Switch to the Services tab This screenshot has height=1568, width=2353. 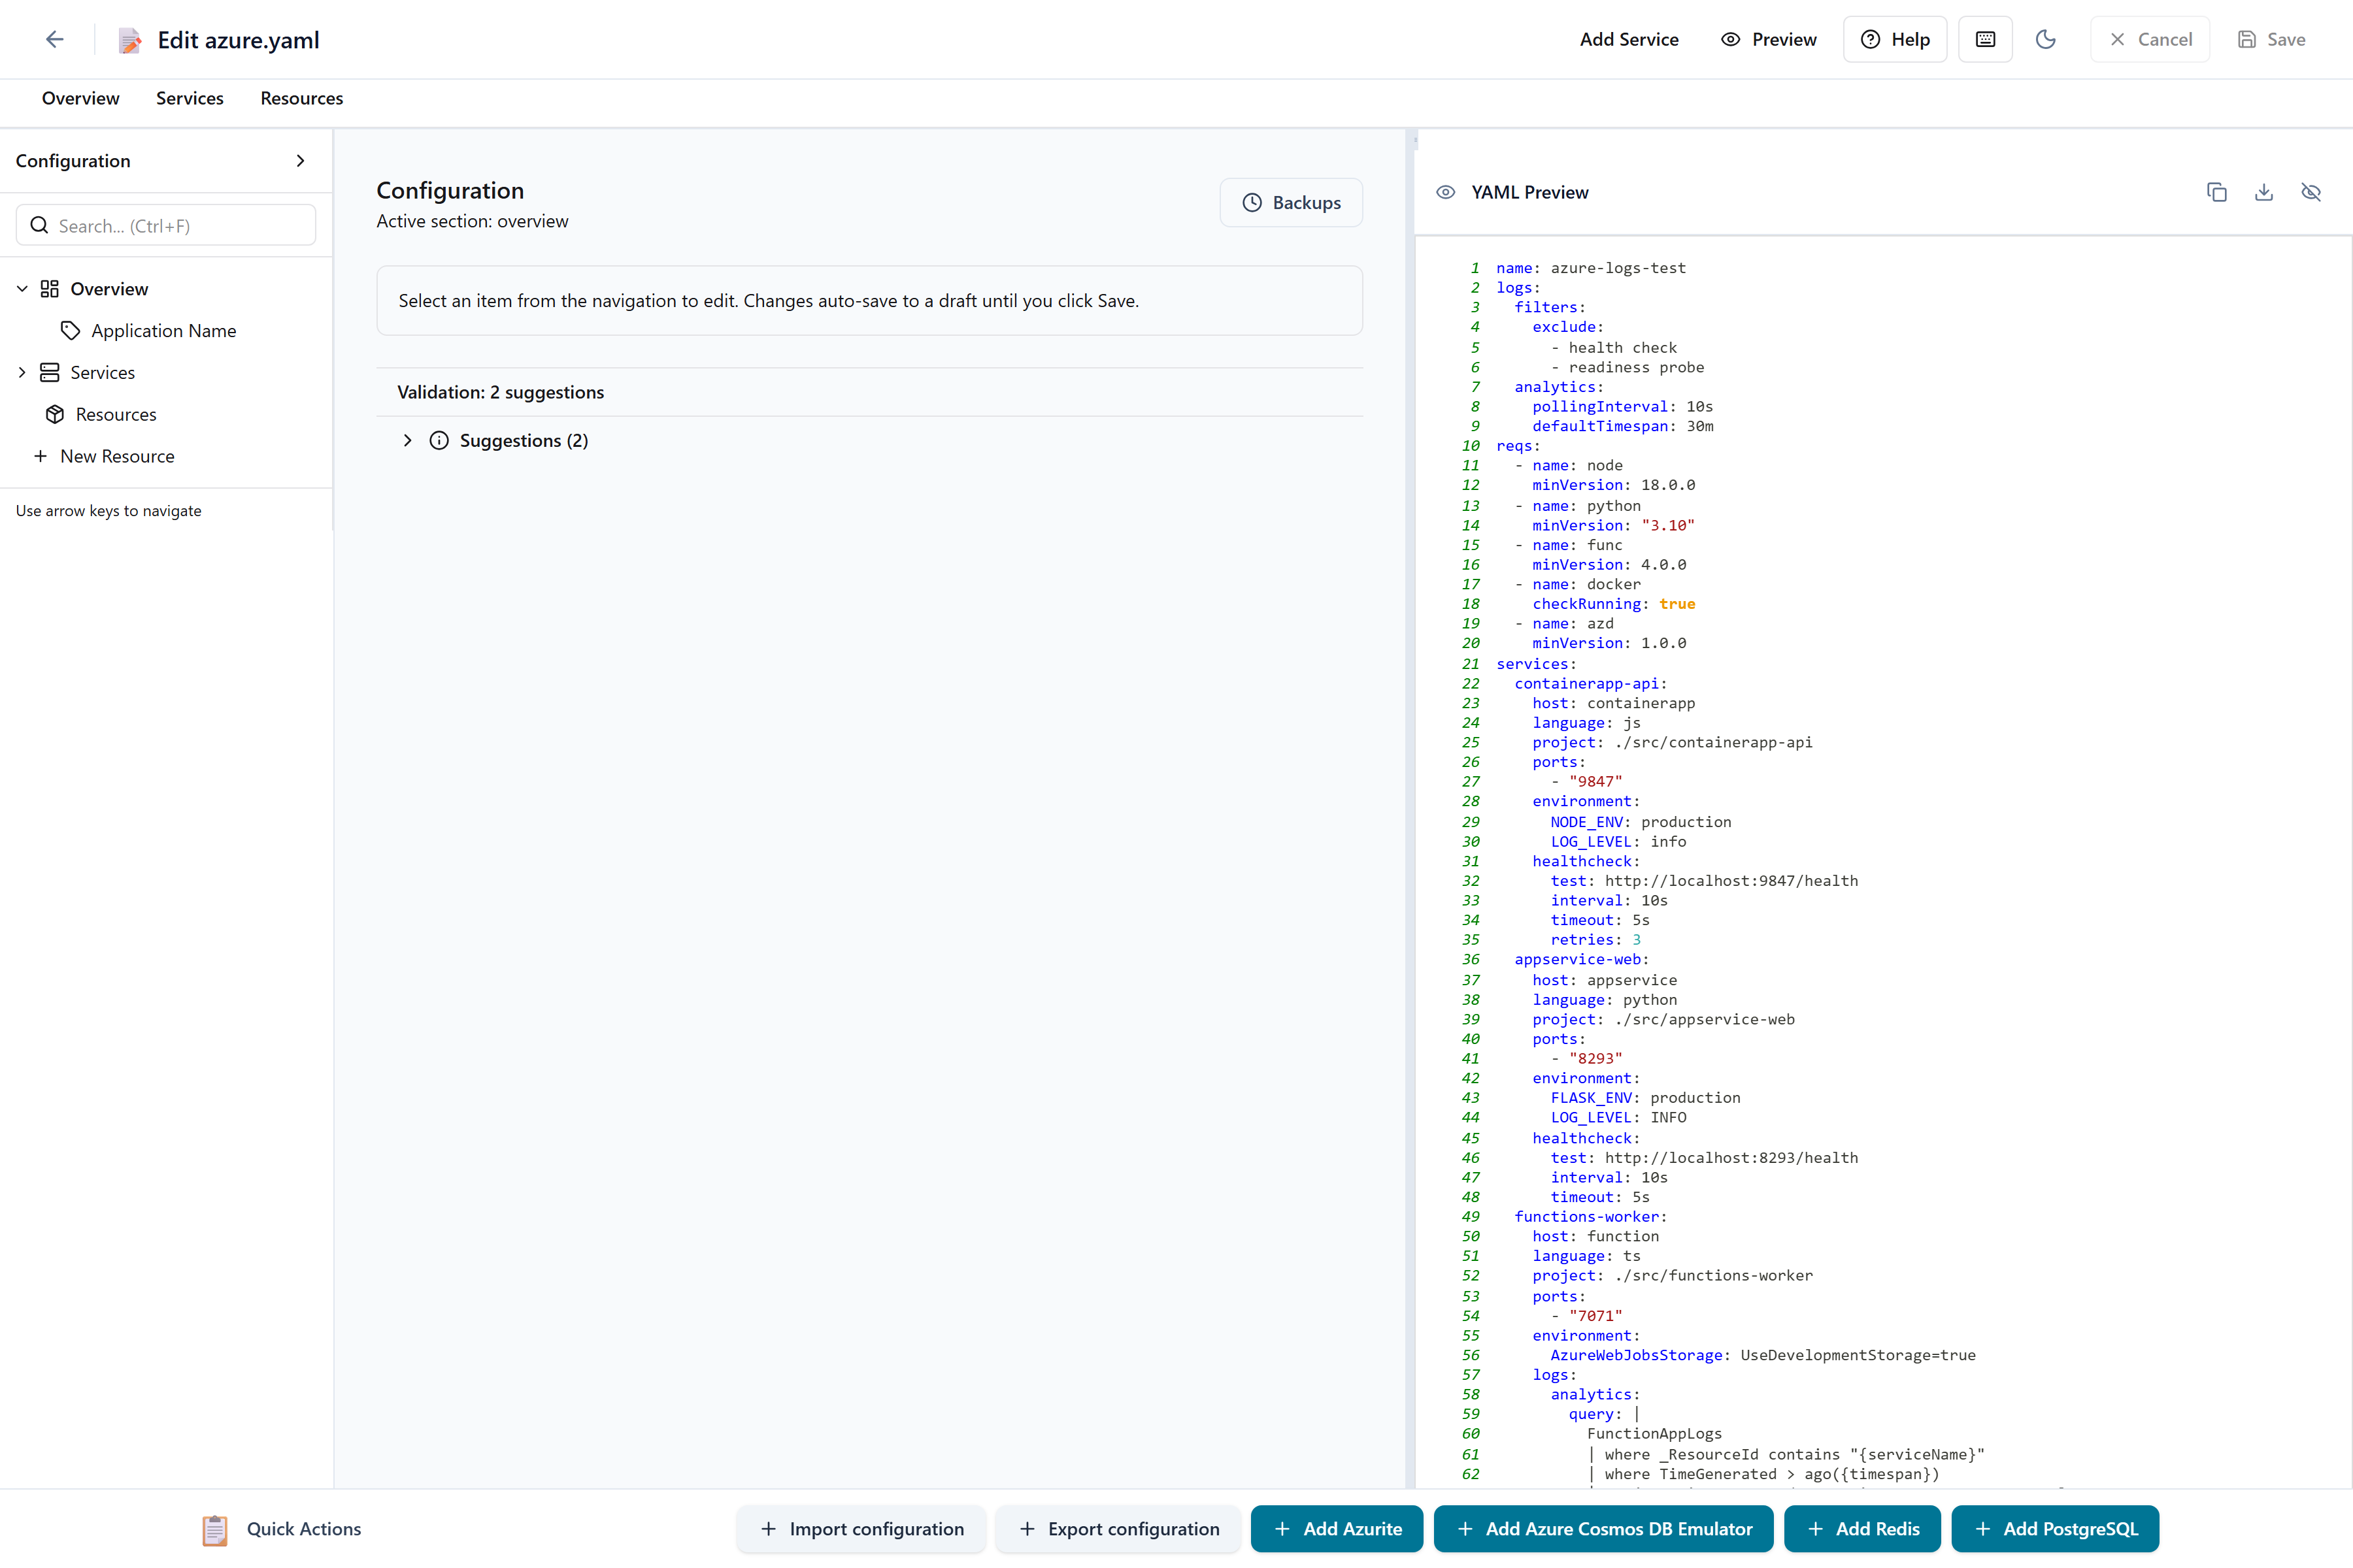[x=189, y=98]
